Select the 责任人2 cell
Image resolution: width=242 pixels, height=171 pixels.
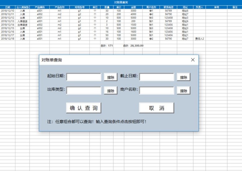199,39
